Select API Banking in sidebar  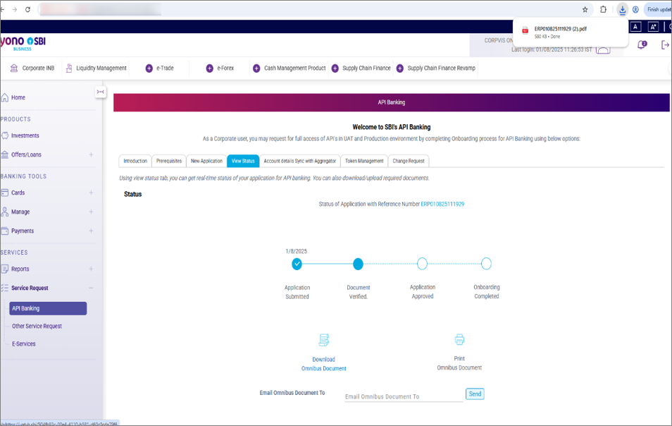pyautogui.click(x=48, y=308)
